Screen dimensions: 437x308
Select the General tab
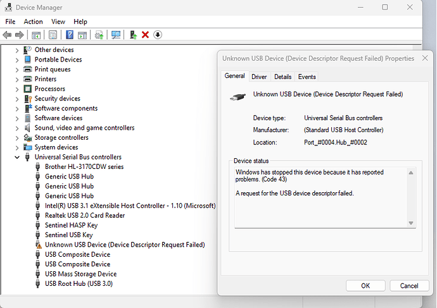click(235, 76)
